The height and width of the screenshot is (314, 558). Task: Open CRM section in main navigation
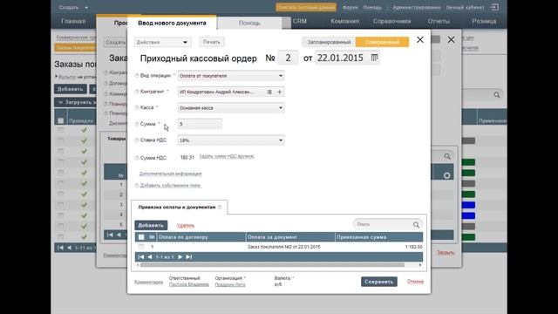click(x=300, y=21)
